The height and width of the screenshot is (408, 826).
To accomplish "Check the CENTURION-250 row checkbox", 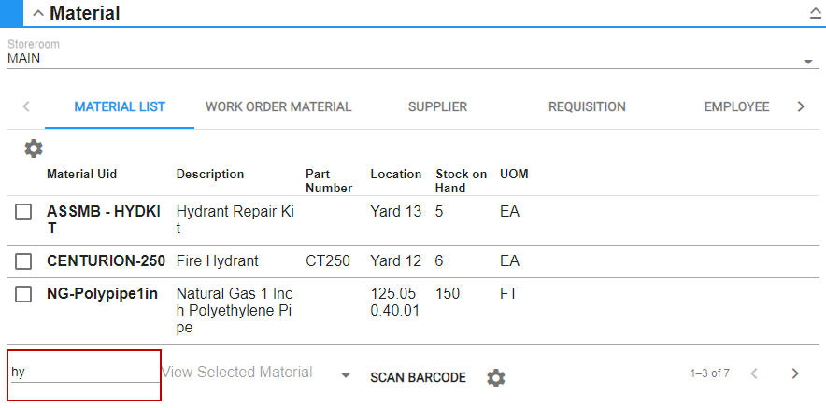I will tap(24, 261).
